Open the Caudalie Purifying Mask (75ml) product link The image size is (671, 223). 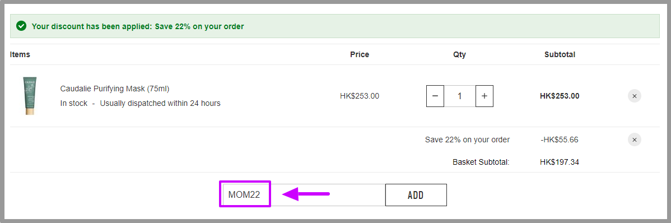[x=115, y=89]
